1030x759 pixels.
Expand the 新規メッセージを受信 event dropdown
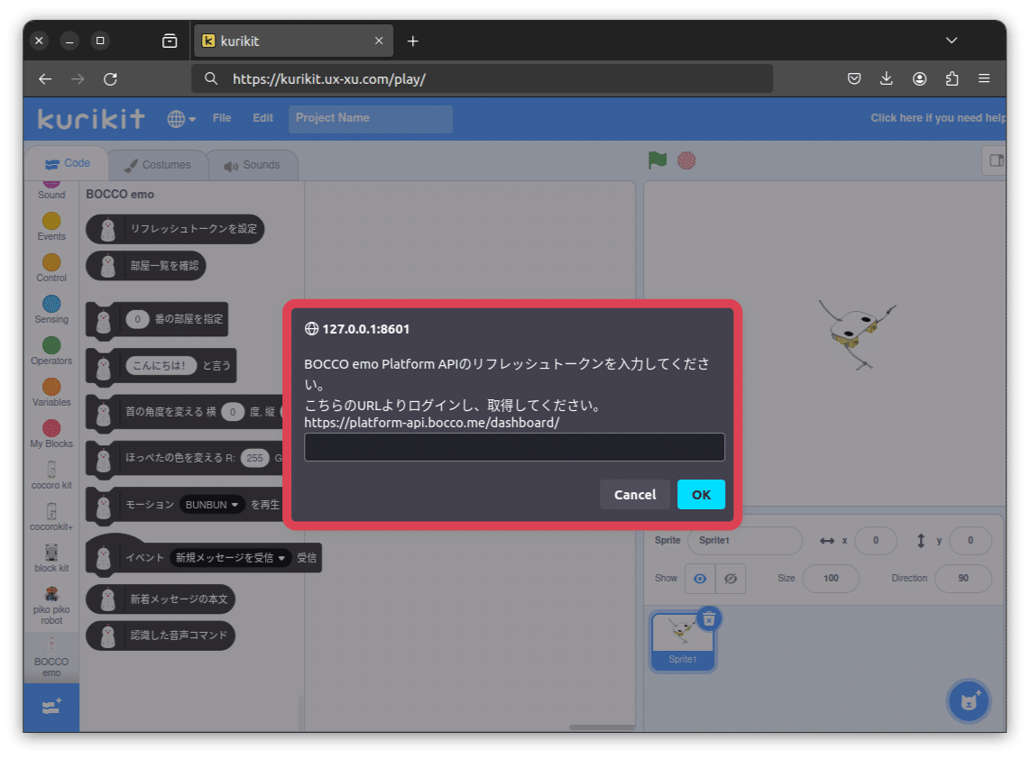click(x=230, y=557)
